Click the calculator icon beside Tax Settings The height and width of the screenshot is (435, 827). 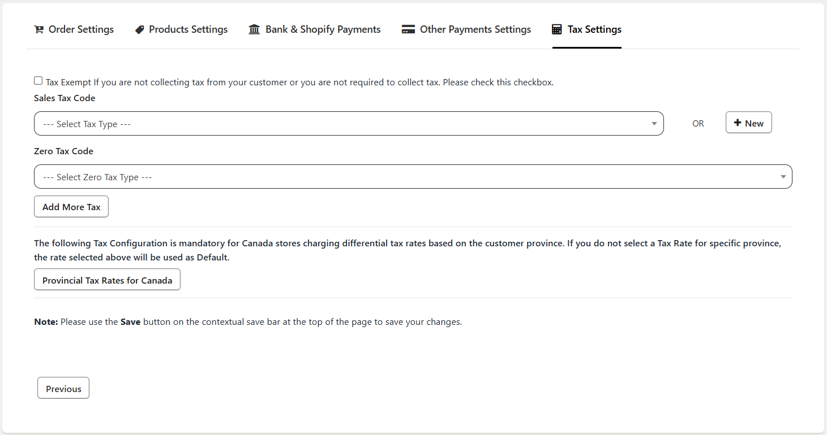point(557,30)
